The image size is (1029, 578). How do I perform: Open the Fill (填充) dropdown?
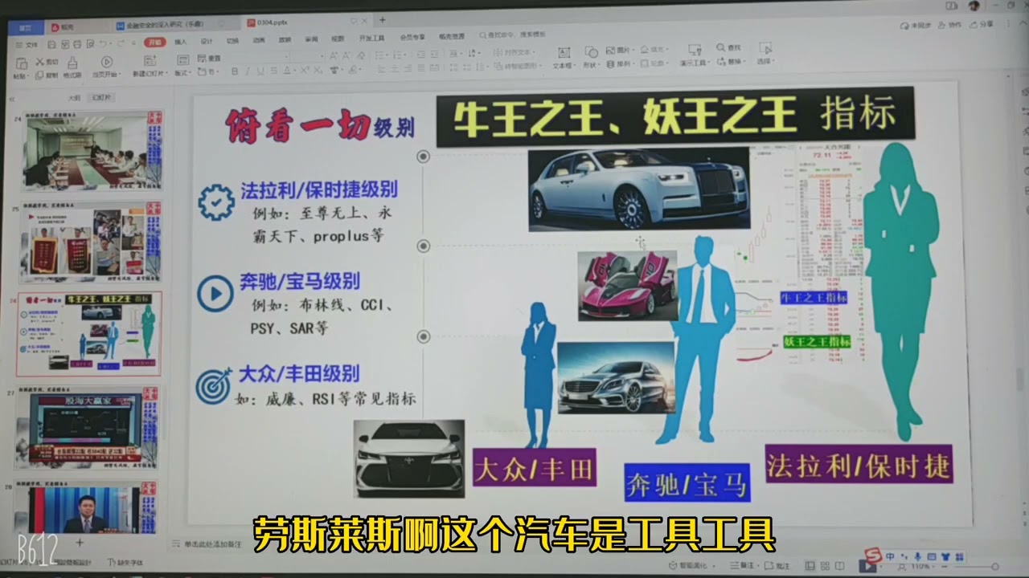click(x=654, y=50)
